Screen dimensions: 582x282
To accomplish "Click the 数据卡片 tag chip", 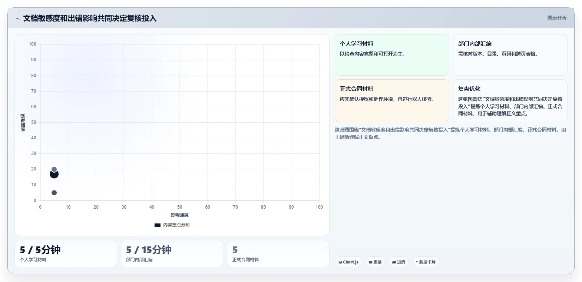I will (426, 262).
